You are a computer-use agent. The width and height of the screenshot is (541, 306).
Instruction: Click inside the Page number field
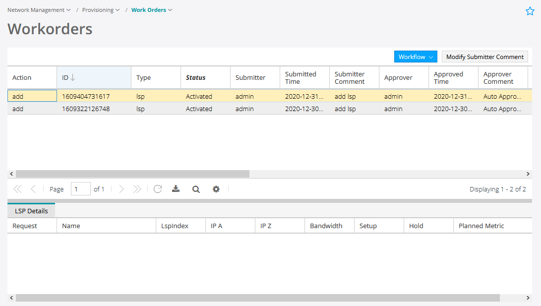click(x=80, y=189)
